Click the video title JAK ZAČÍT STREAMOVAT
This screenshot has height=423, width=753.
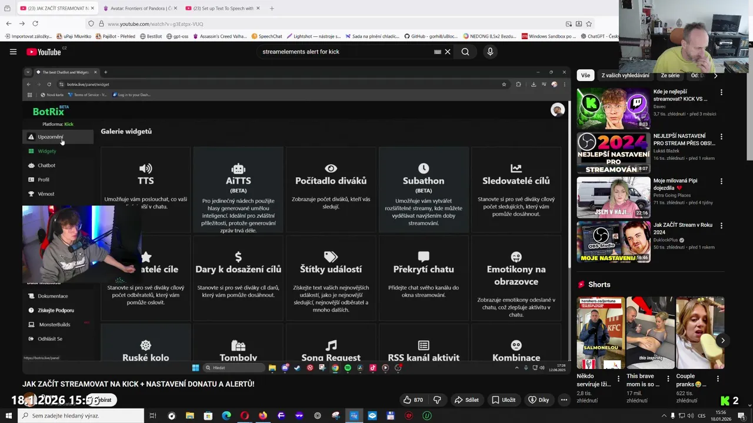pos(138,384)
